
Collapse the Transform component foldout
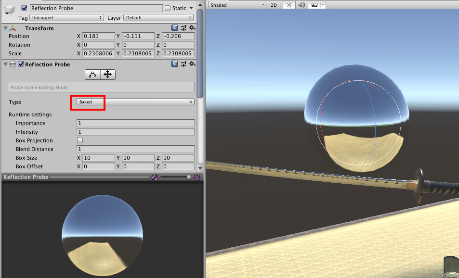pyautogui.click(x=6, y=28)
